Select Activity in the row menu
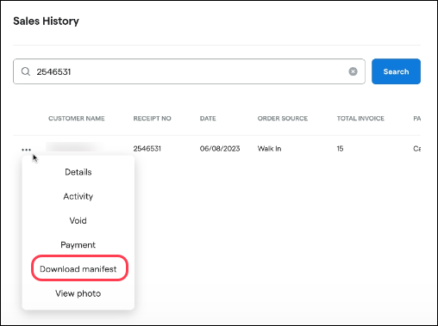 point(78,196)
